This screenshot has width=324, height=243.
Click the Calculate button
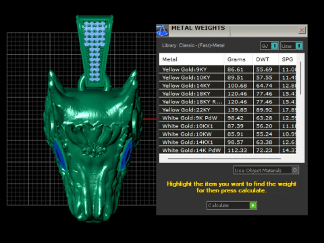point(232,205)
